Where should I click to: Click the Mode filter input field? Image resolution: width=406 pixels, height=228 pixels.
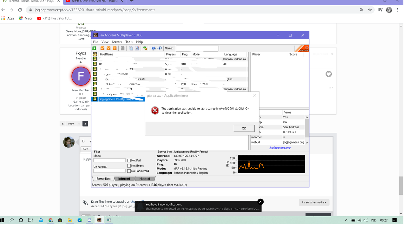pos(109,160)
